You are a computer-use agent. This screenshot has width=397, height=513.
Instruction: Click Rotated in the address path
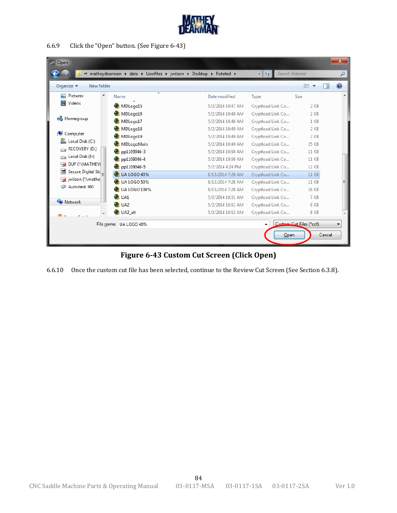click(223, 74)
